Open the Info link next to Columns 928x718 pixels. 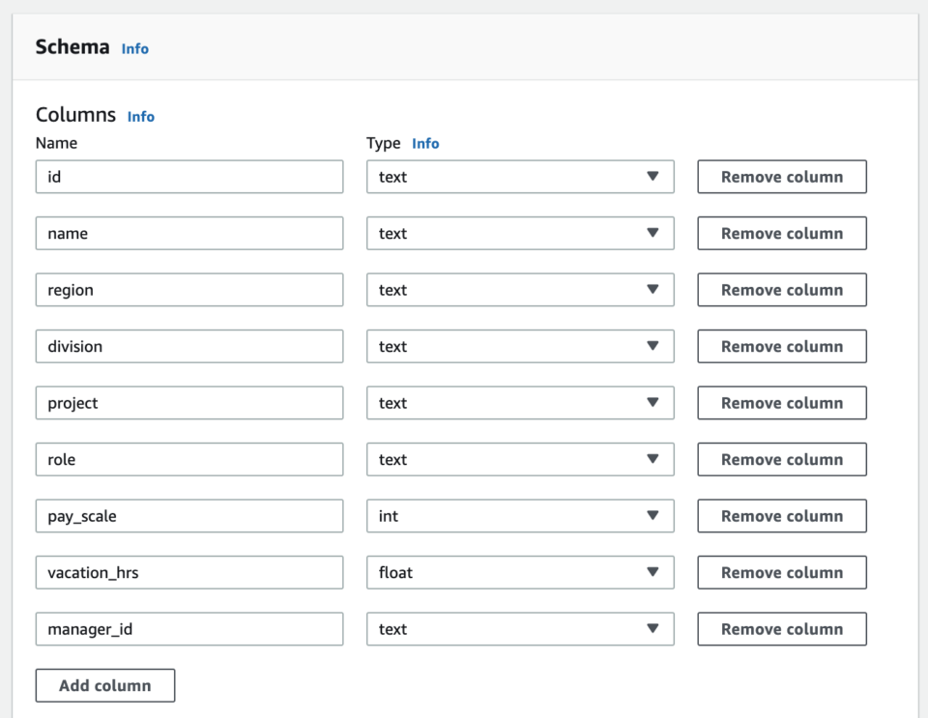[x=141, y=116]
